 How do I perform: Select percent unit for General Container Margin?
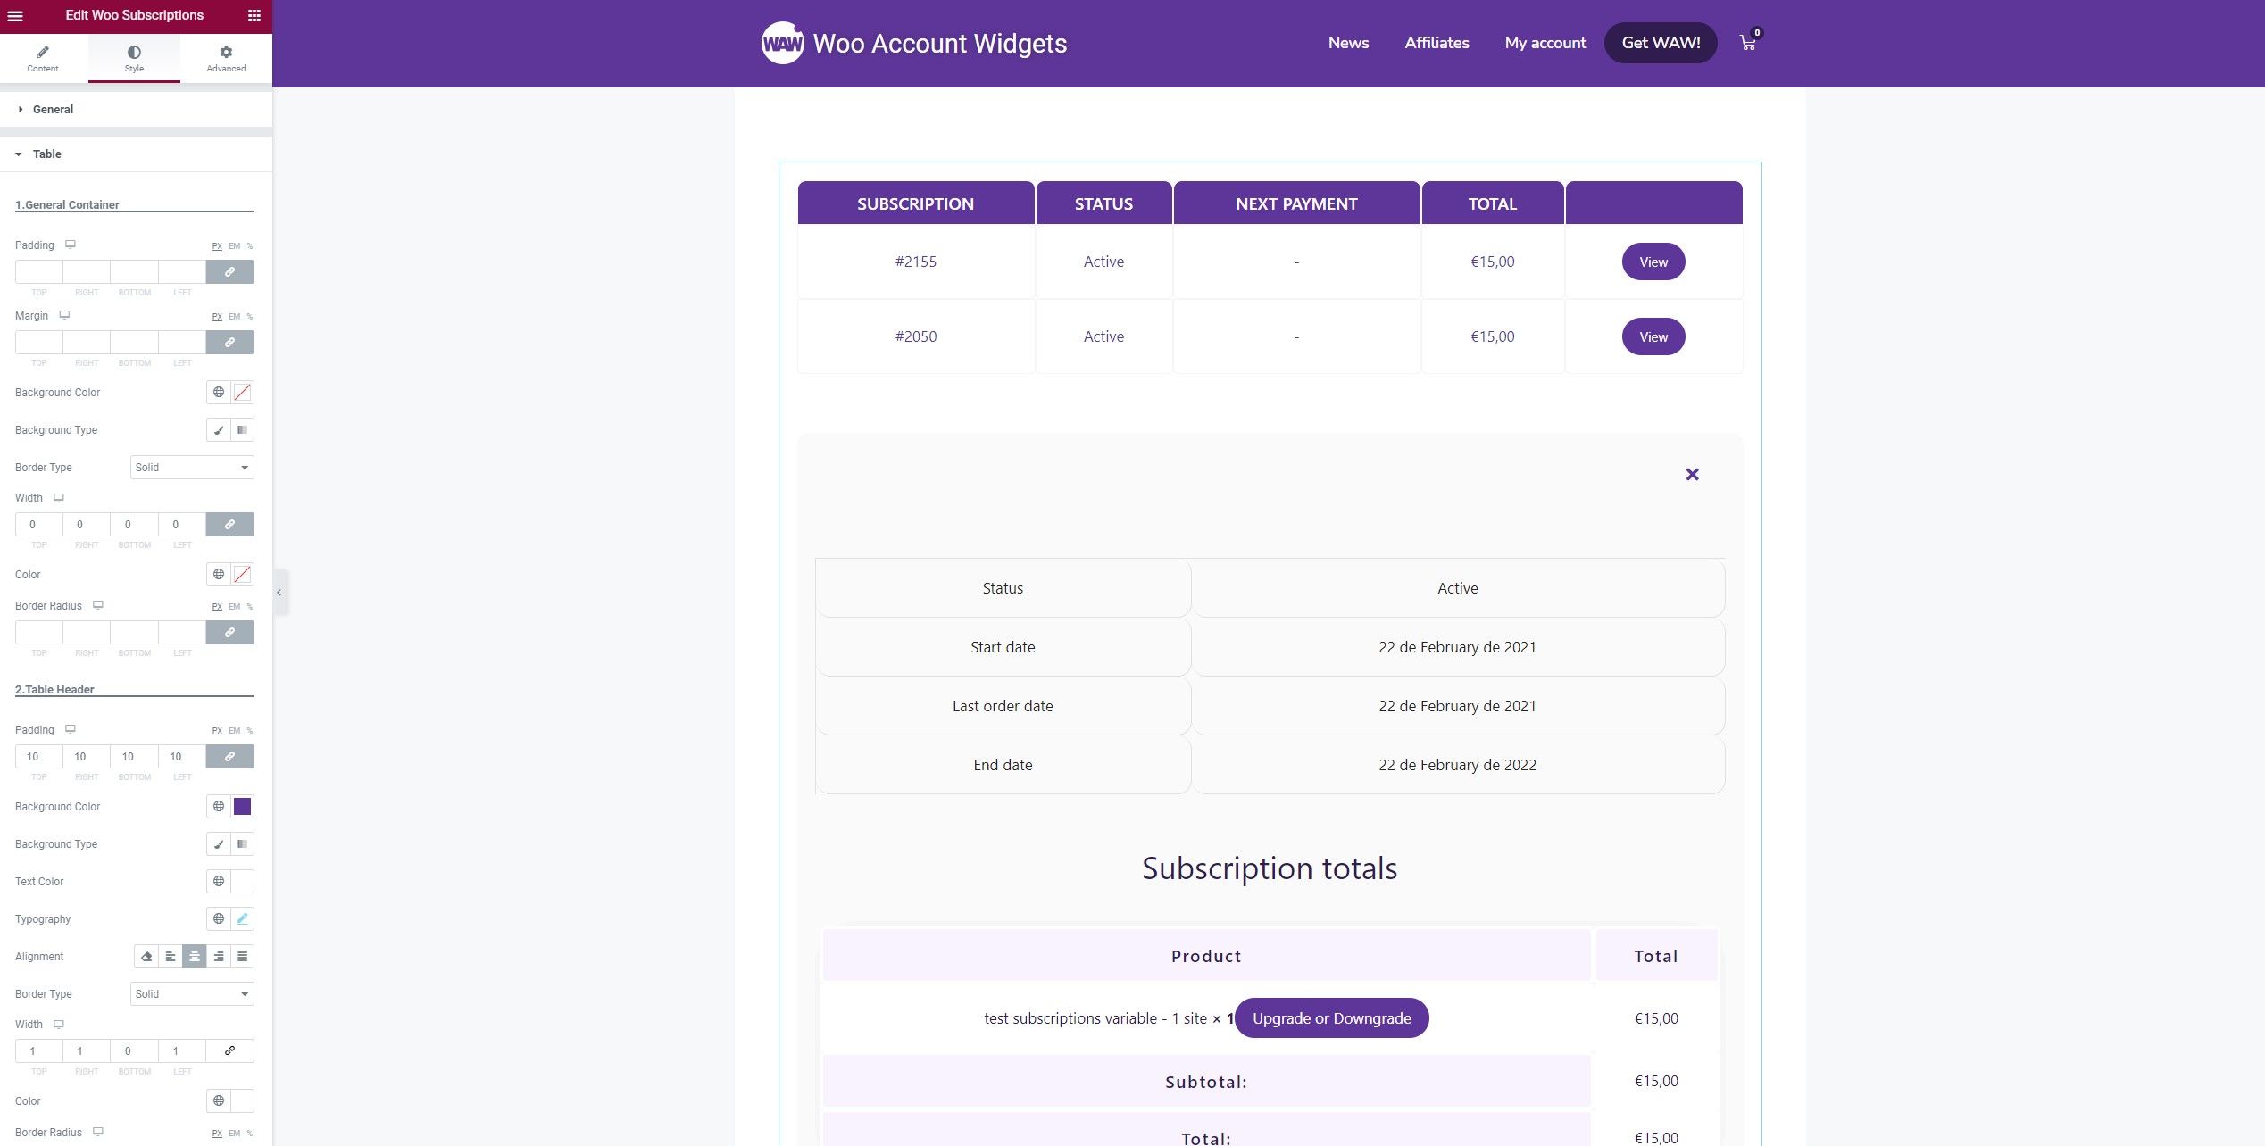click(250, 317)
